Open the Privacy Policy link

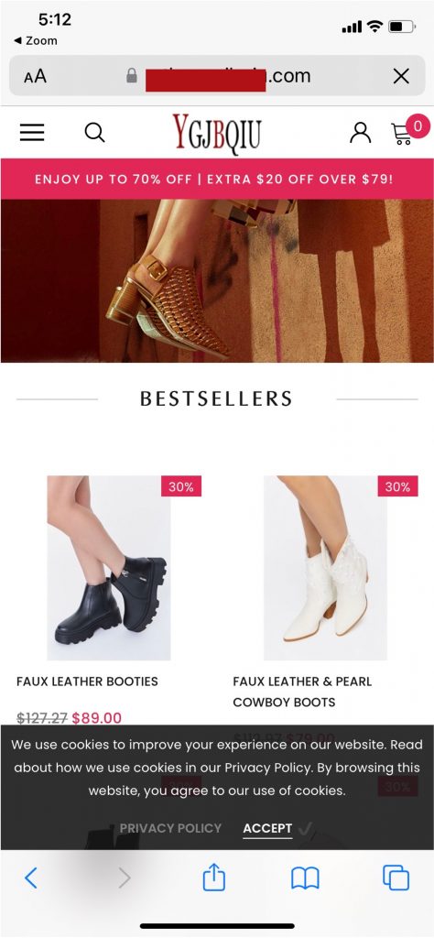[x=170, y=828]
